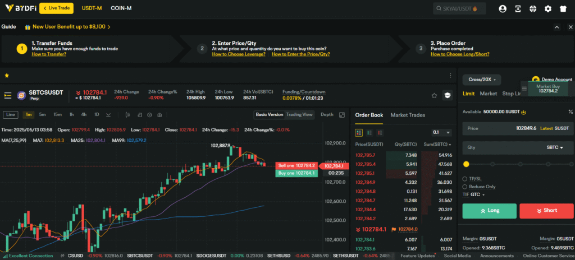575x260 pixels.
Task: Click in the Price input field
Action: point(518,128)
